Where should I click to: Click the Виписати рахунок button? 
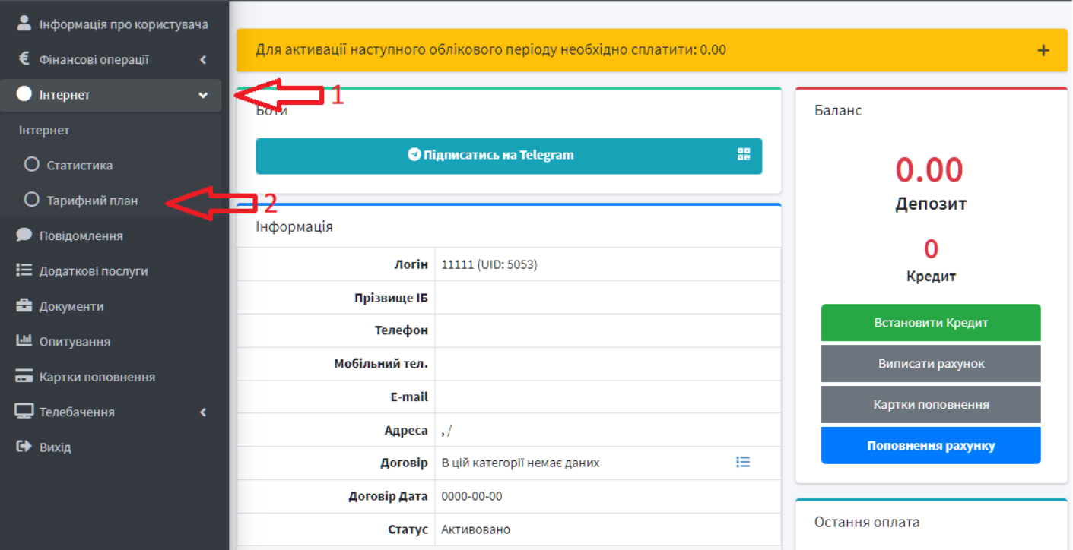[930, 364]
